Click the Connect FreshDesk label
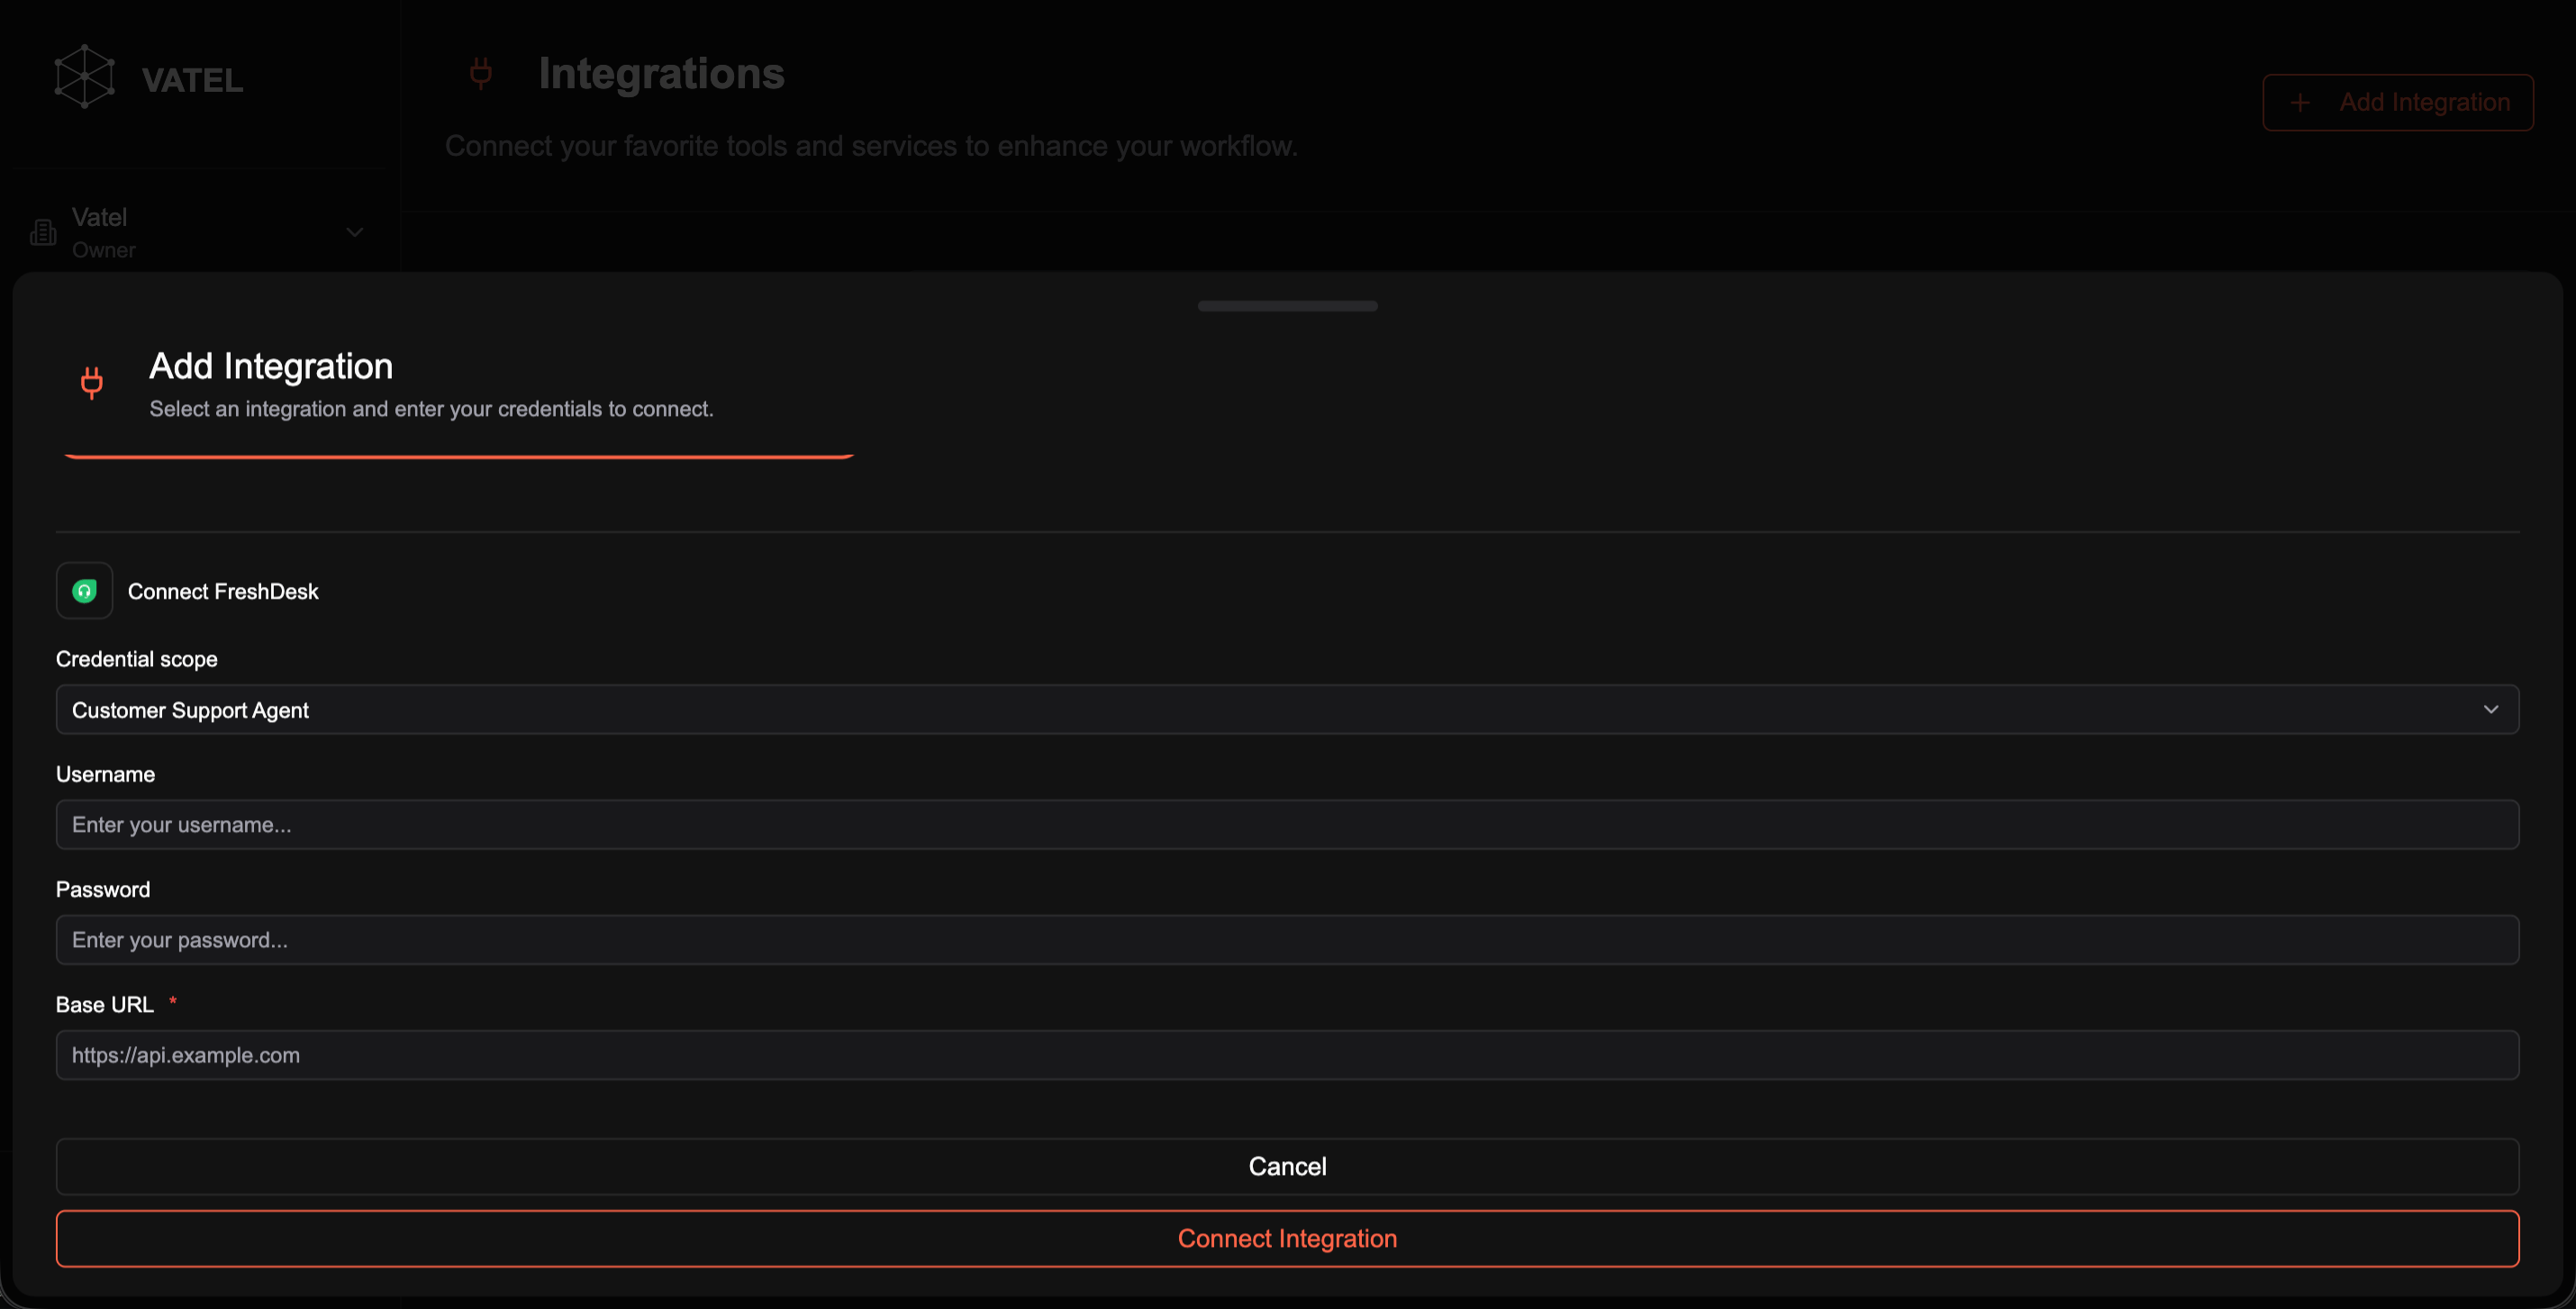The image size is (2576, 1309). pos(223,591)
